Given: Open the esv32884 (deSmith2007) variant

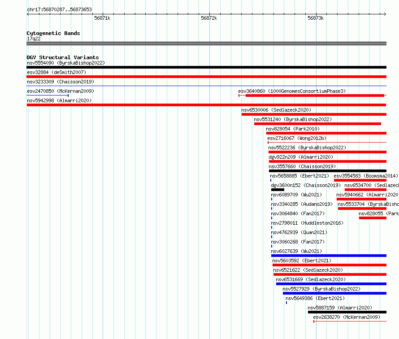Looking at the screenshot, I should (56, 72).
